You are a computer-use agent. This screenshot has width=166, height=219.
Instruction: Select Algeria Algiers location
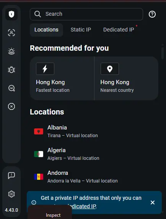click(x=94, y=154)
